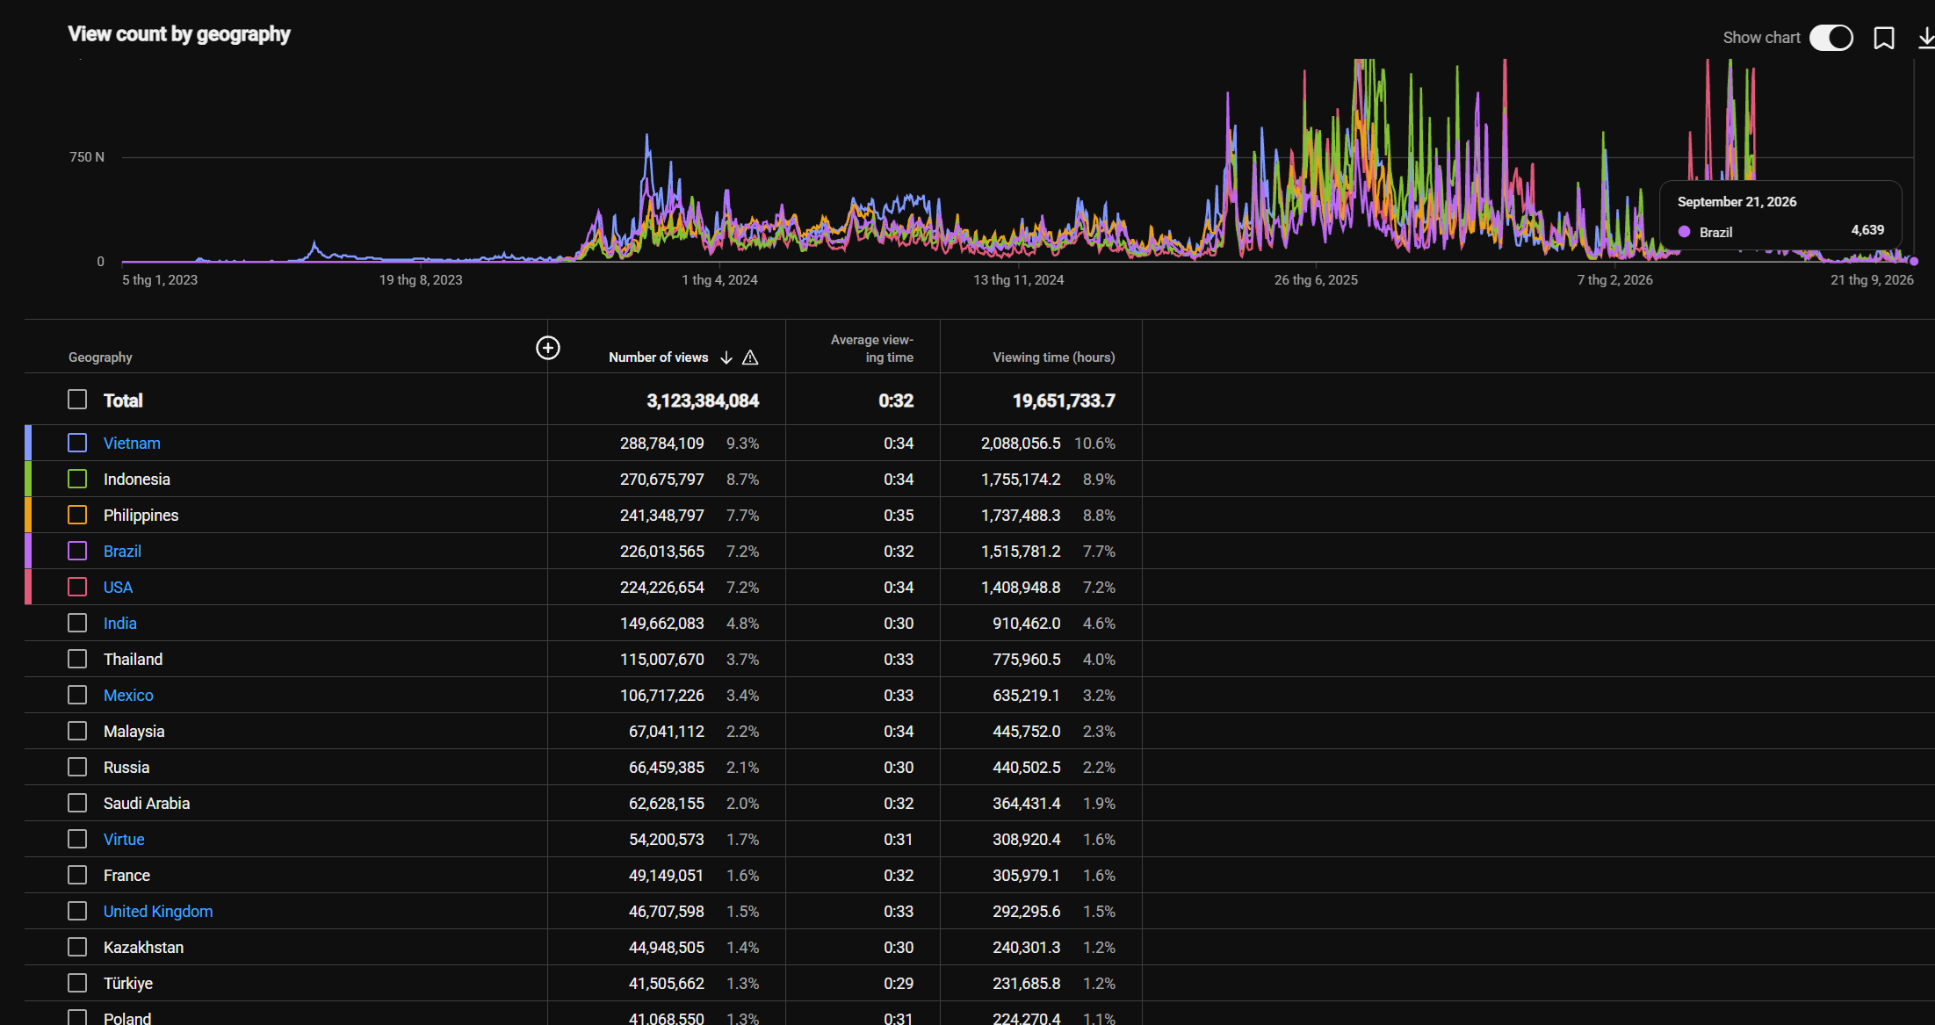This screenshot has height=1025, width=1935.
Task: Open the Brazil geography link
Action: pyautogui.click(x=122, y=552)
